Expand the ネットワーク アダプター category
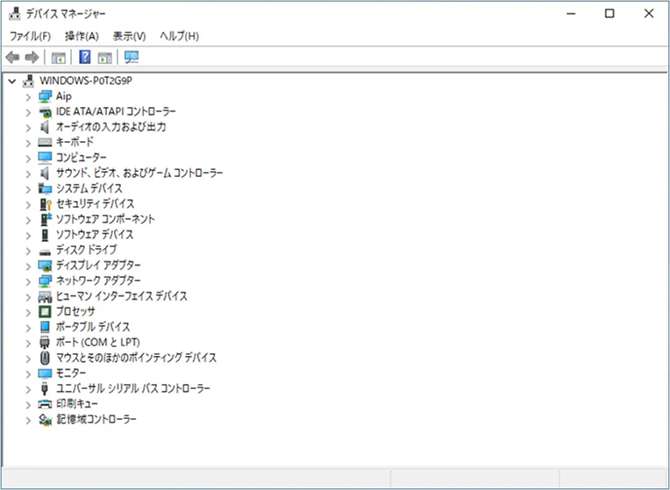 (x=28, y=281)
